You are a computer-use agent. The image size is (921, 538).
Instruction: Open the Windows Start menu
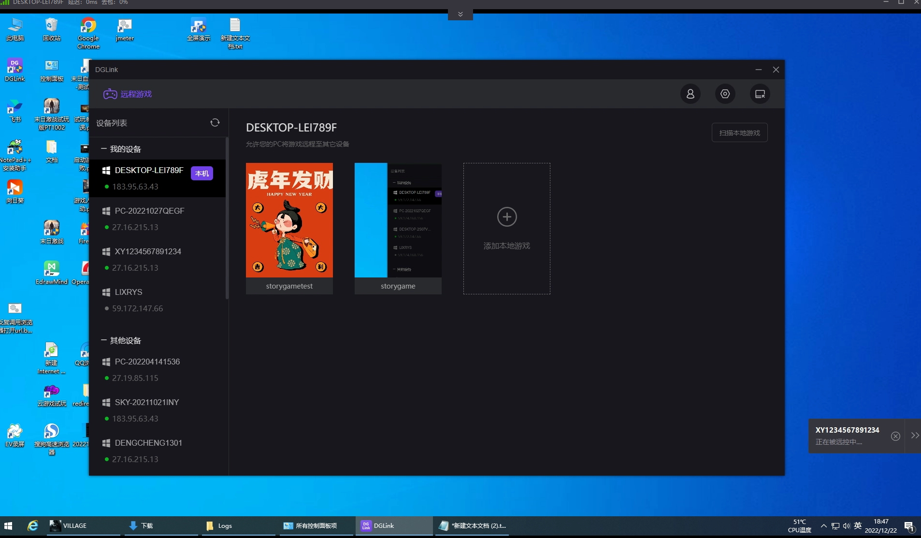[8, 526]
